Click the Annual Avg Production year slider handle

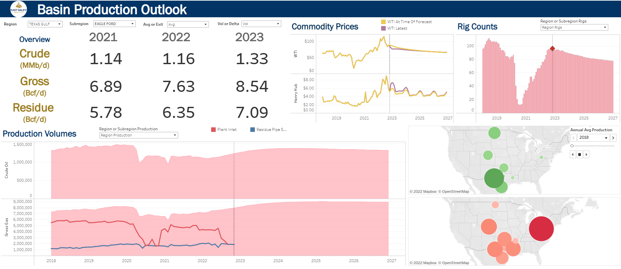pyautogui.click(x=572, y=146)
